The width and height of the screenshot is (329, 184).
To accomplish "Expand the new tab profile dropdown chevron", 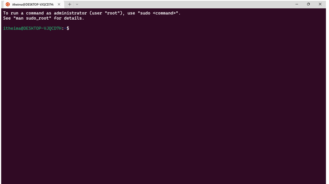I will (x=77, y=4).
